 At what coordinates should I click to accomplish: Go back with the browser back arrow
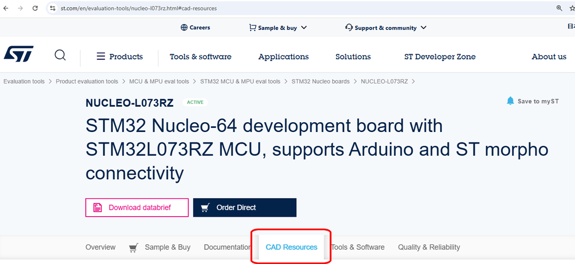click(x=6, y=8)
